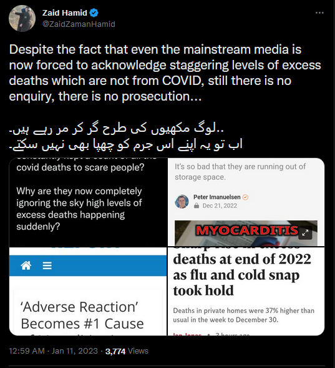This screenshot has height=368, width=335.
Task: Open the Myocarditis storage space image
Action: pos(246,202)
